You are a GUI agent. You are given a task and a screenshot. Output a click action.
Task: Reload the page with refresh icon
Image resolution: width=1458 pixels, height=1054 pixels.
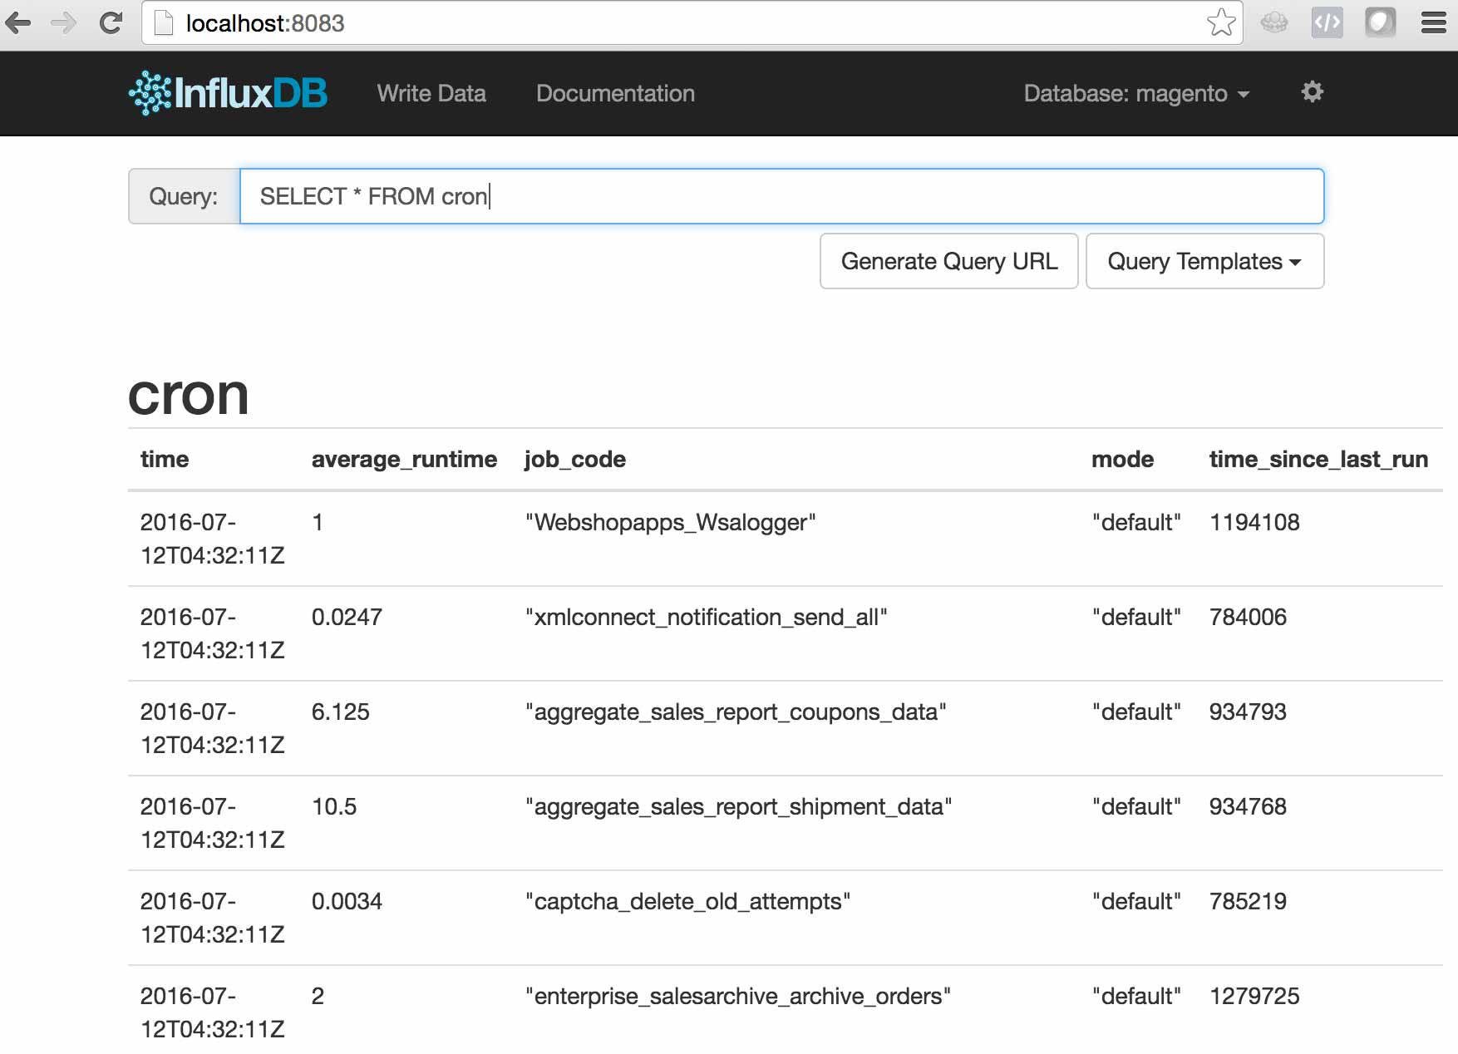[111, 23]
